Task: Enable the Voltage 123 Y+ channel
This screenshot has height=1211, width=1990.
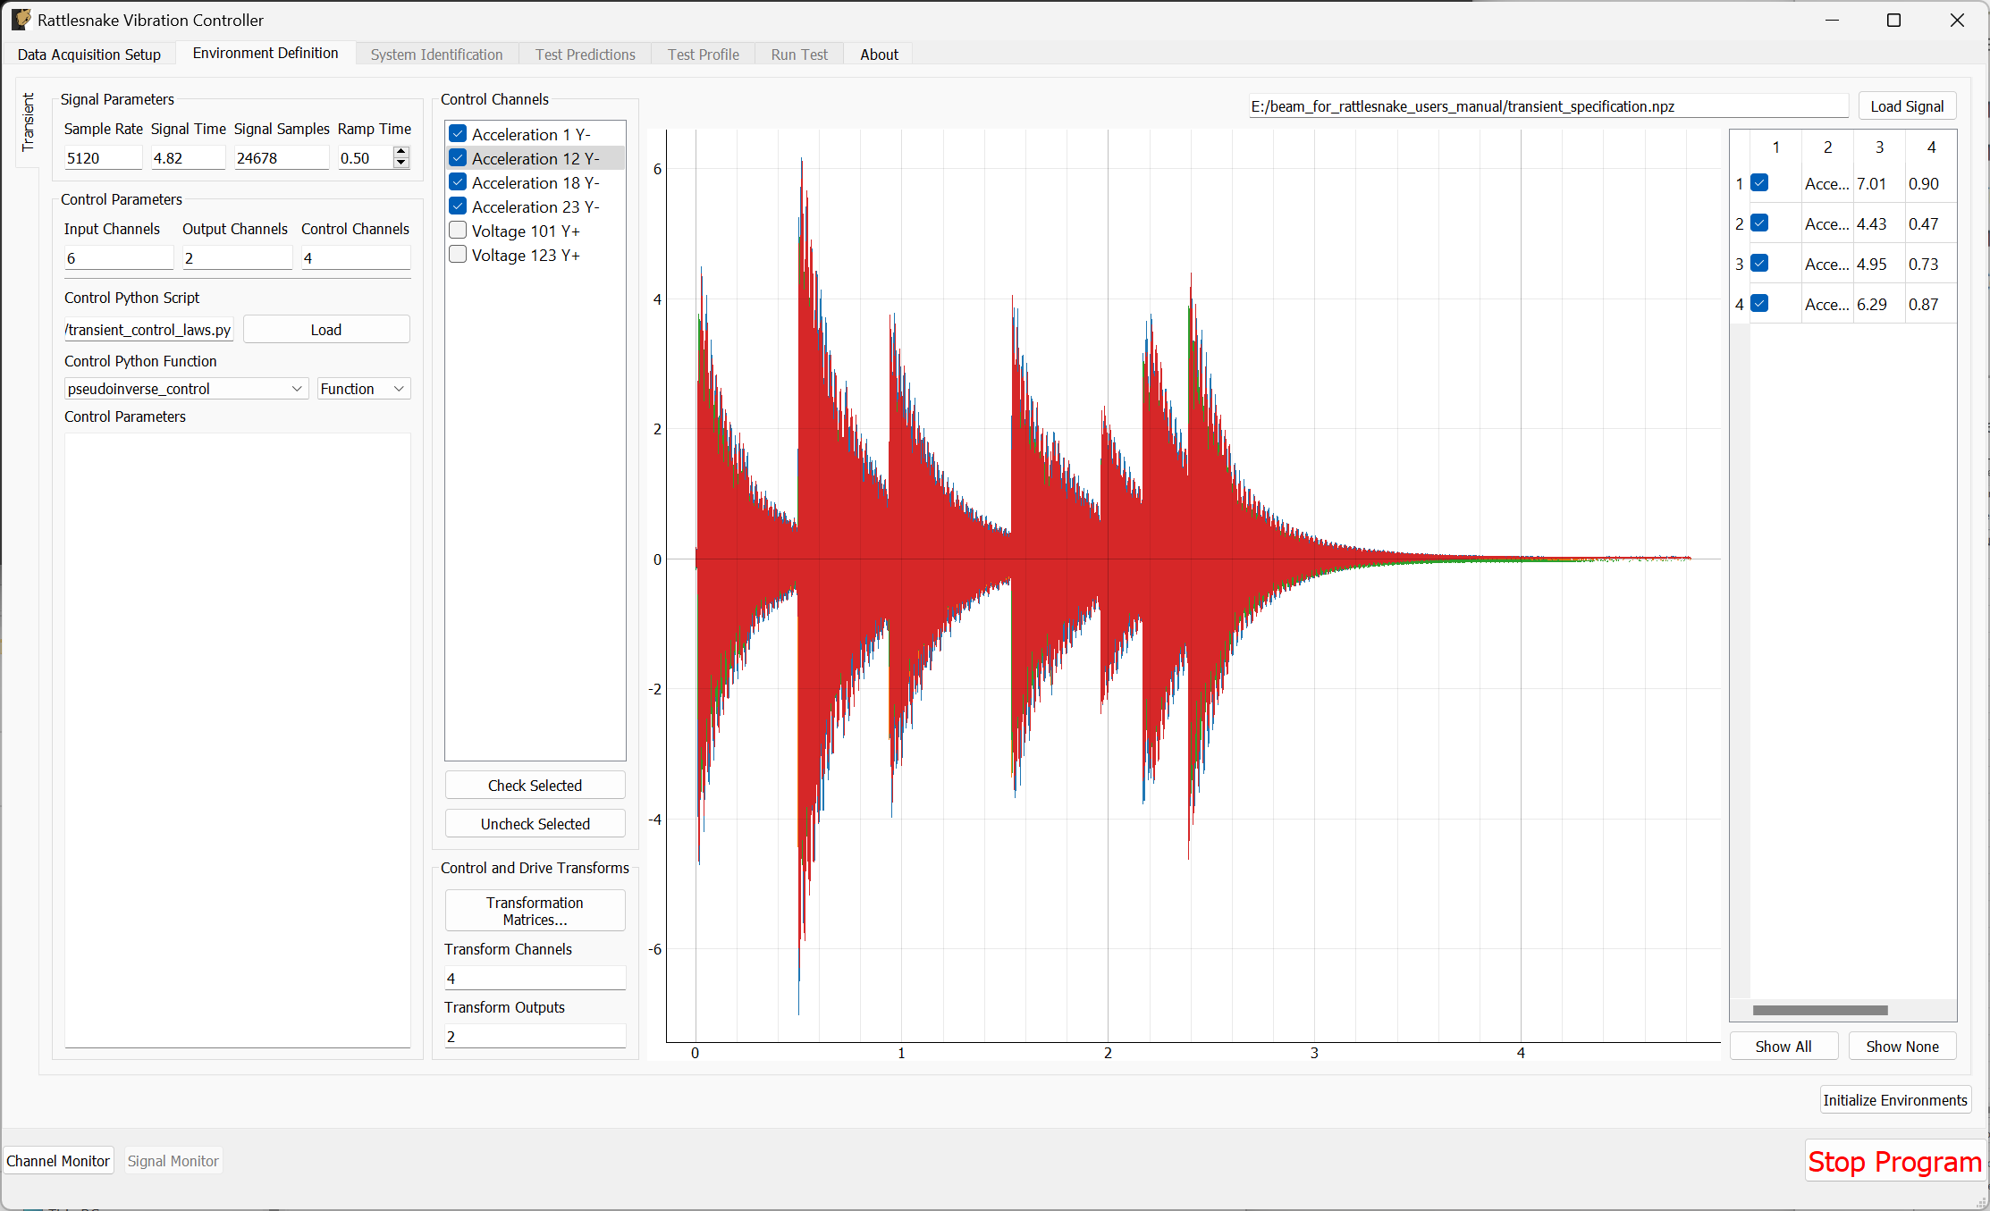Action: 458,254
